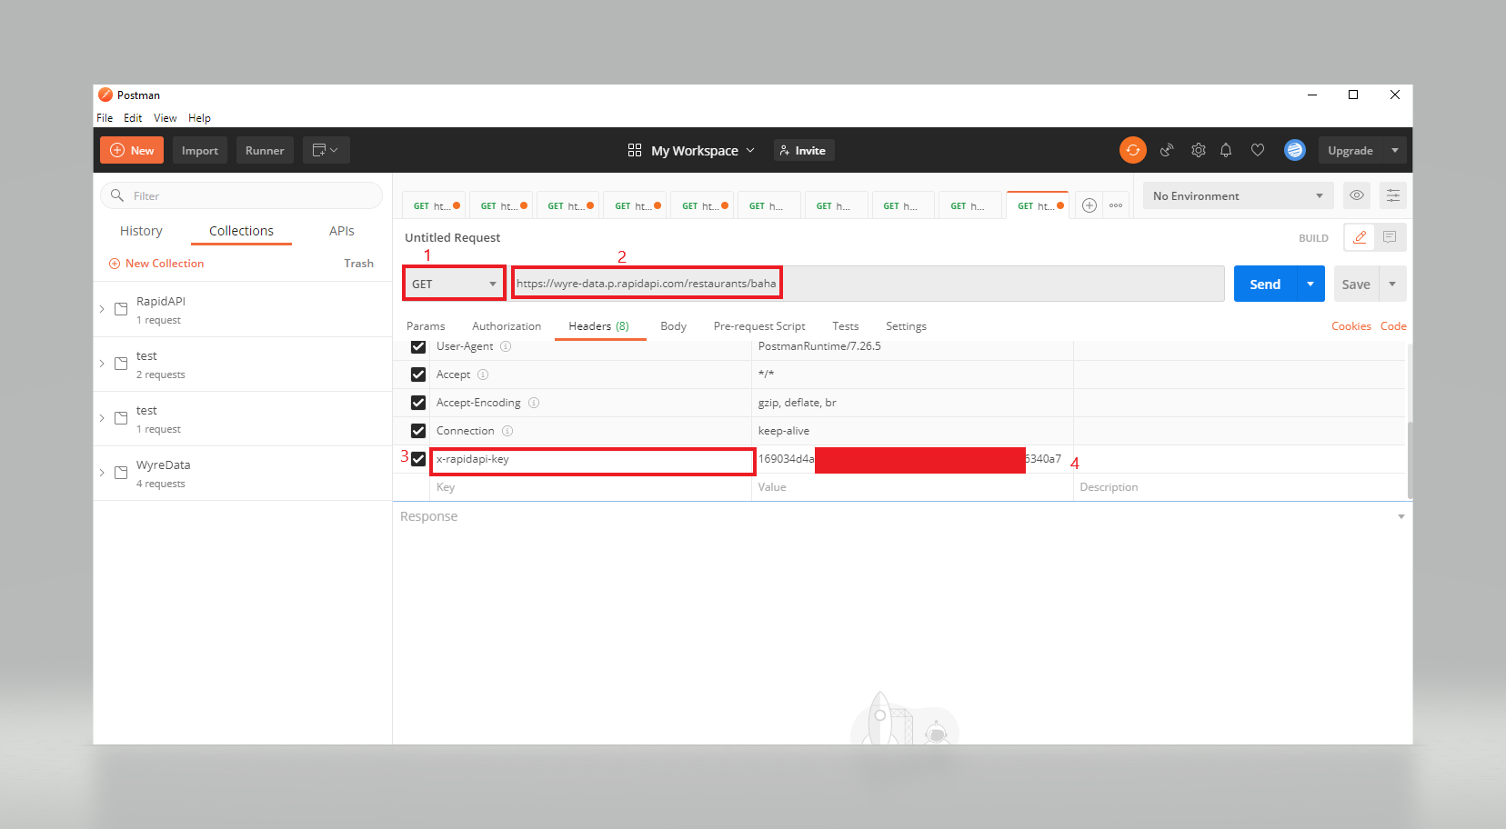Click the Postman logo in title bar

[x=105, y=95]
